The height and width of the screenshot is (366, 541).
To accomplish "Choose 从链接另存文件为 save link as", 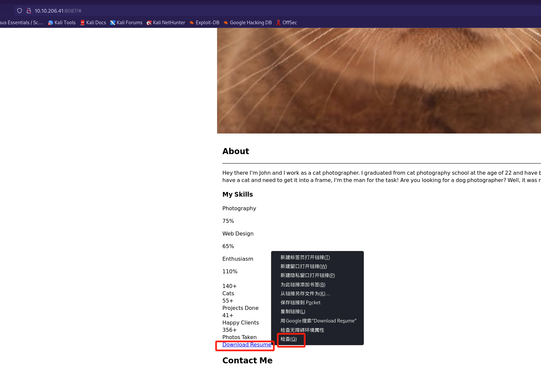I will (x=305, y=294).
